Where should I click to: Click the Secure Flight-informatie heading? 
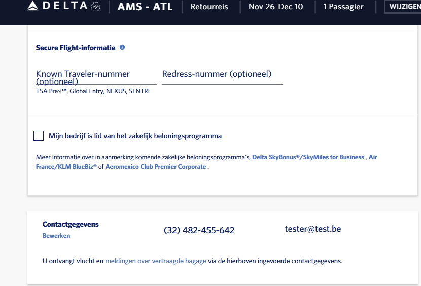[x=76, y=48]
